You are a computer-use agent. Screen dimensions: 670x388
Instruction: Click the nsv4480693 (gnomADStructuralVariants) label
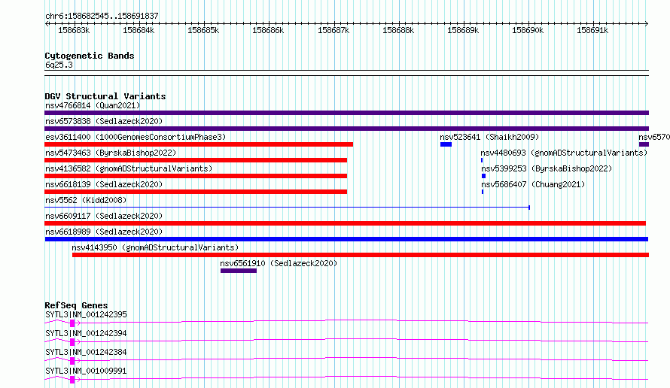(564, 153)
